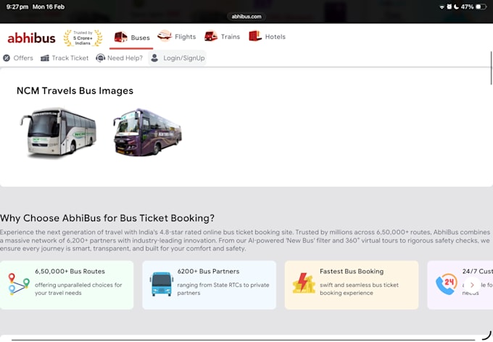The height and width of the screenshot is (342, 493).
Task: Select the 6,50,000+ Bus Routes card title
Action: (70, 271)
